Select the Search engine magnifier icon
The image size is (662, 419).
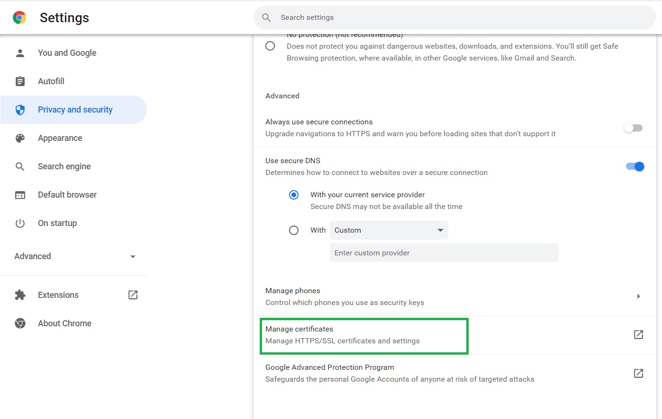click(20, 166)
